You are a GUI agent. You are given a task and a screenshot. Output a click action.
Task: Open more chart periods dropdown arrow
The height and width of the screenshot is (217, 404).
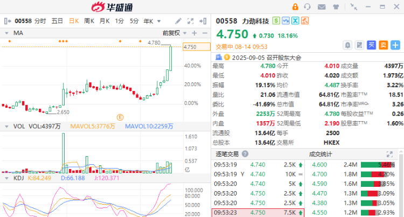[x=159, y=22]
